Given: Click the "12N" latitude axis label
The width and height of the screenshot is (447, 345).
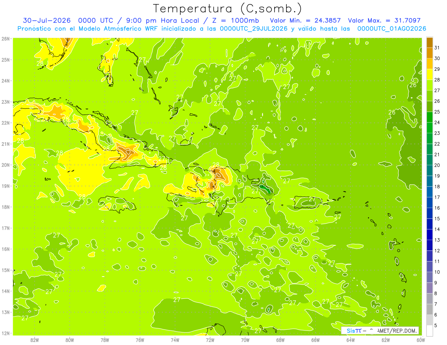Looking at the screenshot, I should click(x=5, y=333).
